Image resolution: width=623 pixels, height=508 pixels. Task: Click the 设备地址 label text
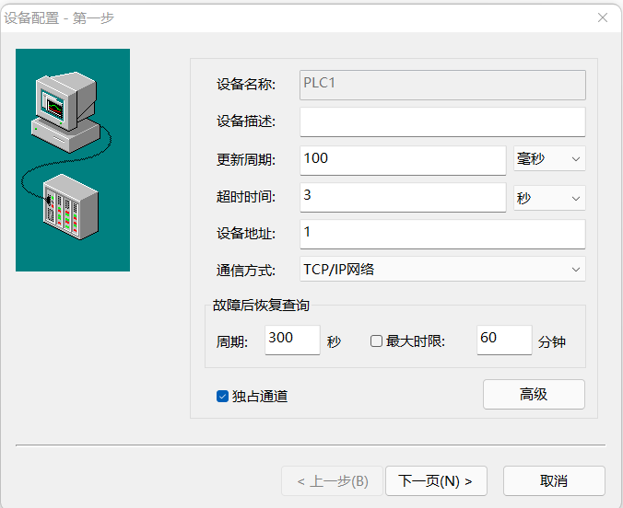[246, 234]
